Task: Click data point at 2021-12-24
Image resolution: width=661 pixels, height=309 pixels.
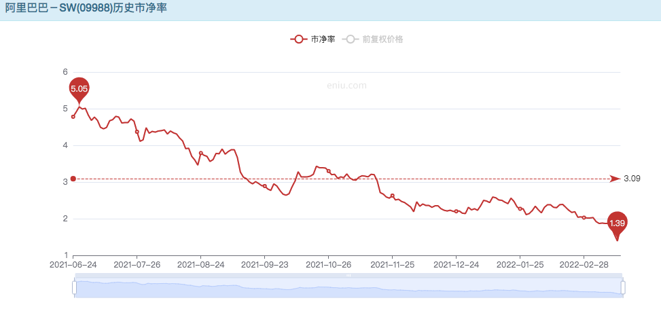Action: [456, 211]
